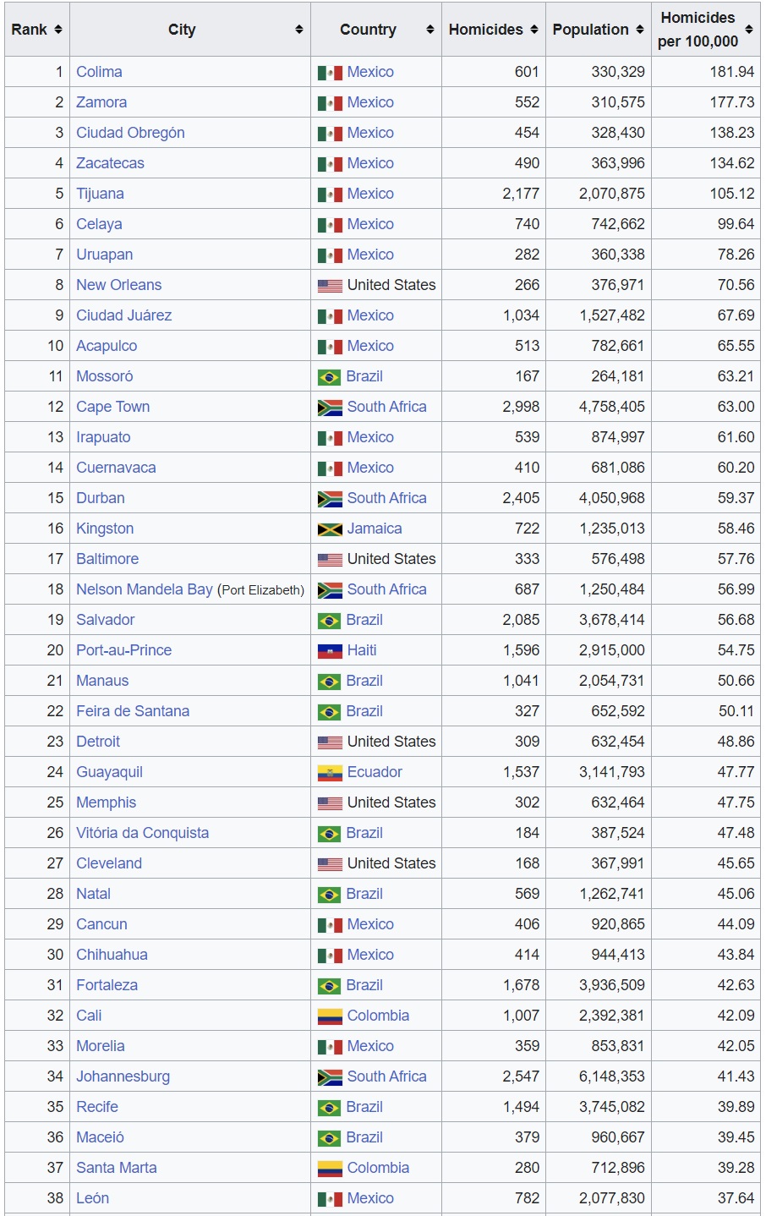Select United States text in Cleveland row
The image size is (766, 1216).
pyautogui.click(x=391, y=863)
